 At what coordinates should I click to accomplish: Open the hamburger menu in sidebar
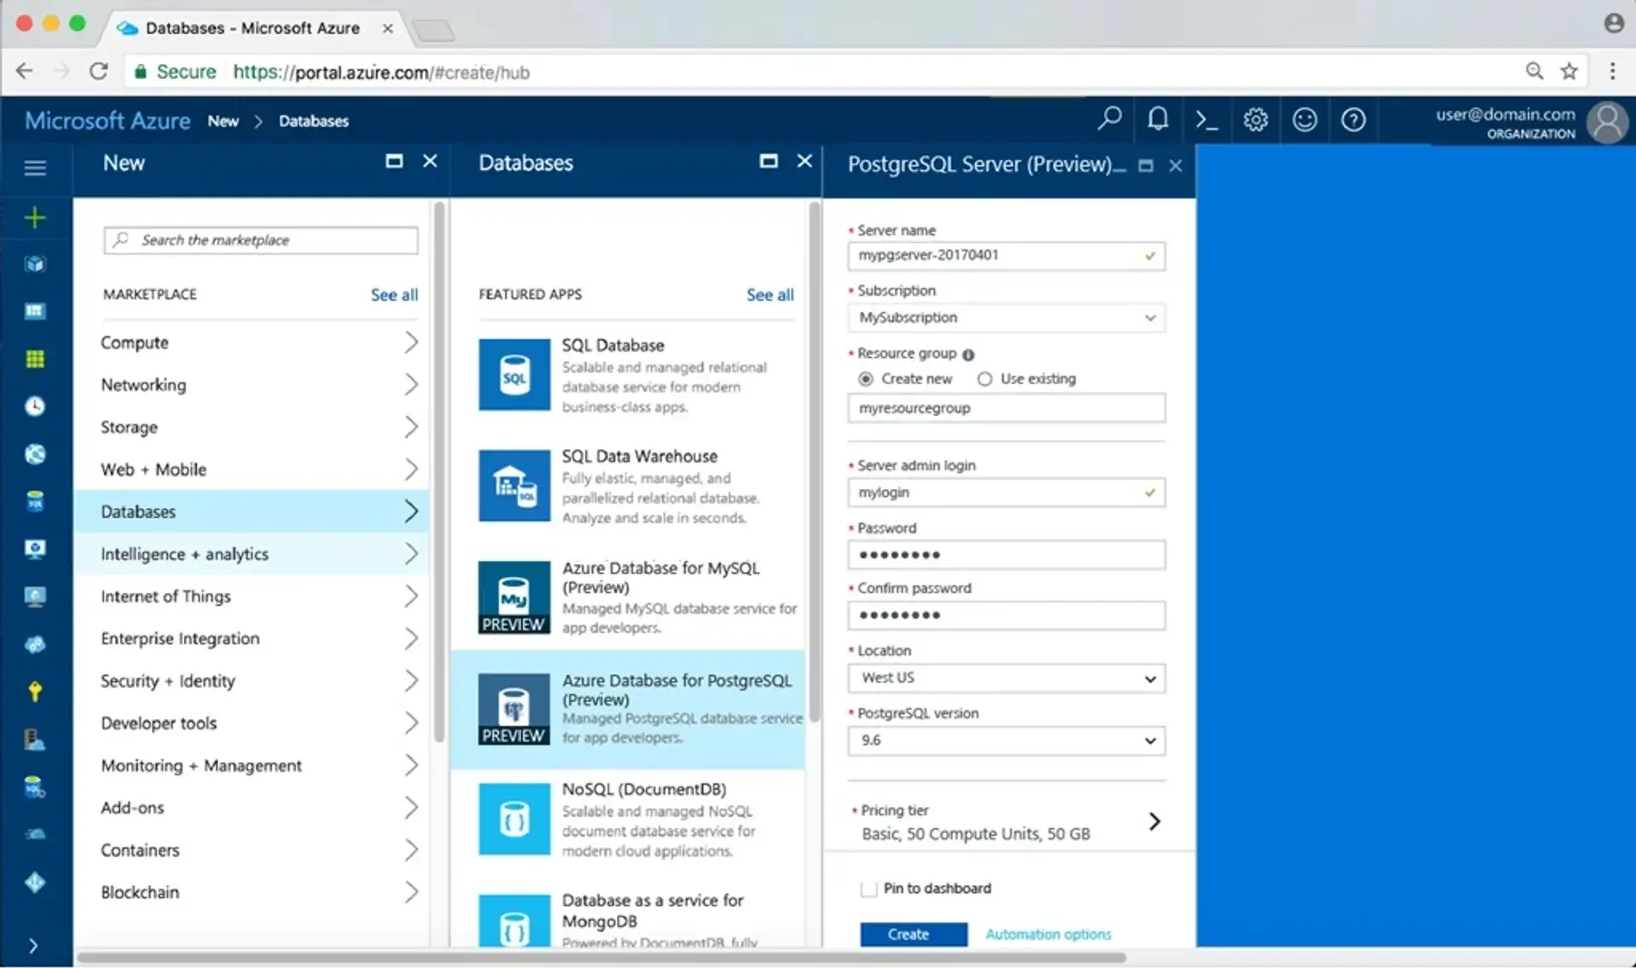[35, 168]
